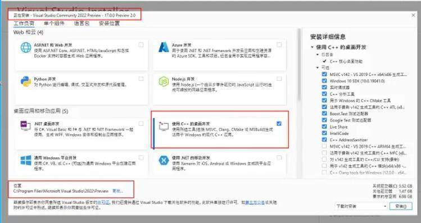
Task: Uncheck the C++ AddressSanitizer component
Action: click(x=324, y=139)
